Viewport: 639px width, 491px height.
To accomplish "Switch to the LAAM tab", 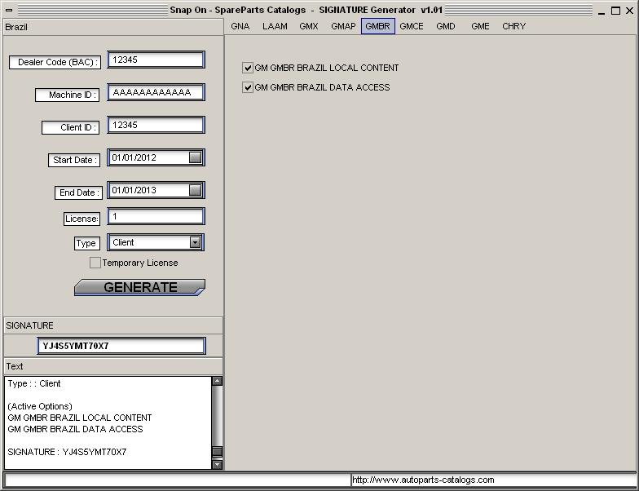I will [275, 26].
